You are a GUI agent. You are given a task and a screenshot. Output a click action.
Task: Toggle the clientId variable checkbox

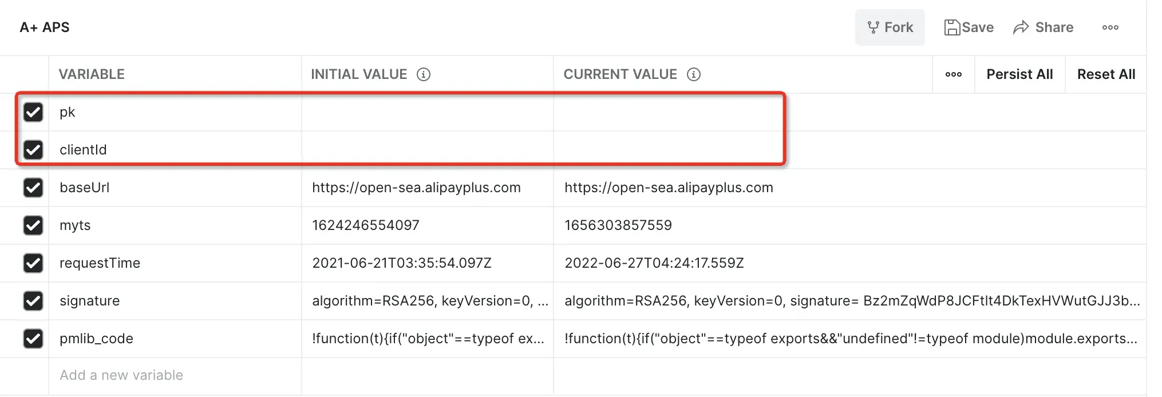coord(33,150)
